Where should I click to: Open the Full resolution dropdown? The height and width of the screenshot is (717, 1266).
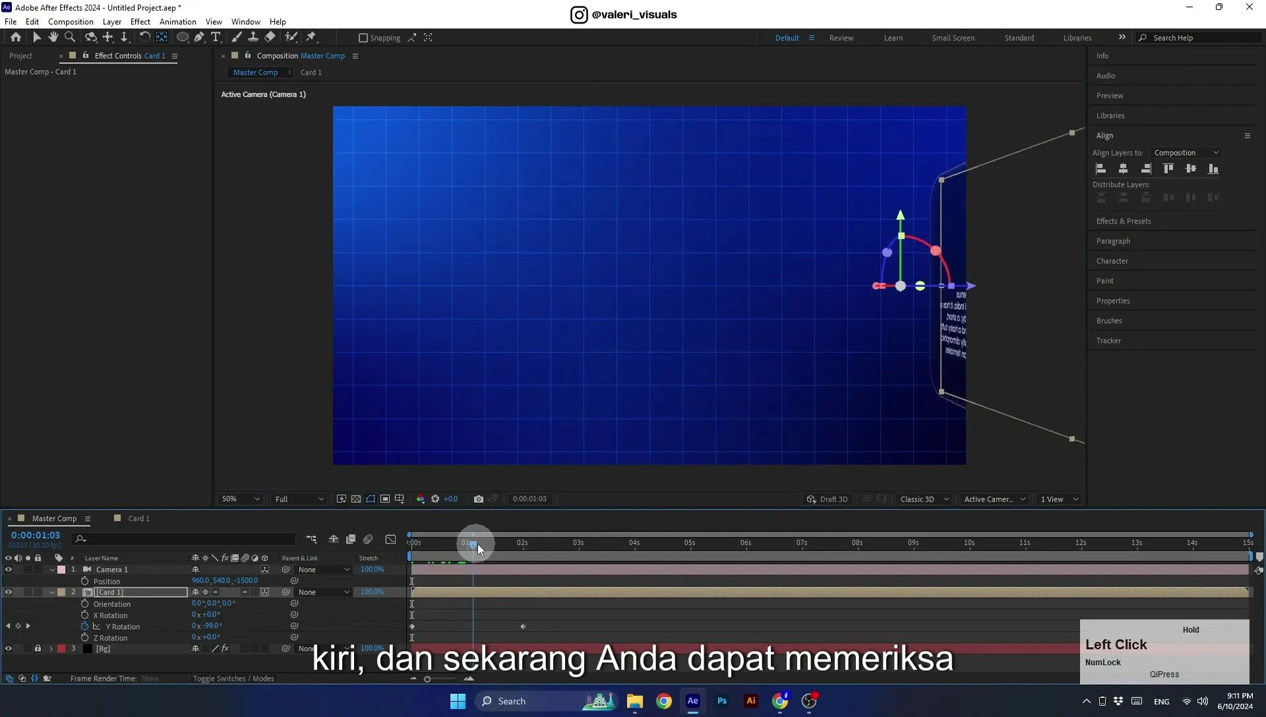(x=299, y=499)
